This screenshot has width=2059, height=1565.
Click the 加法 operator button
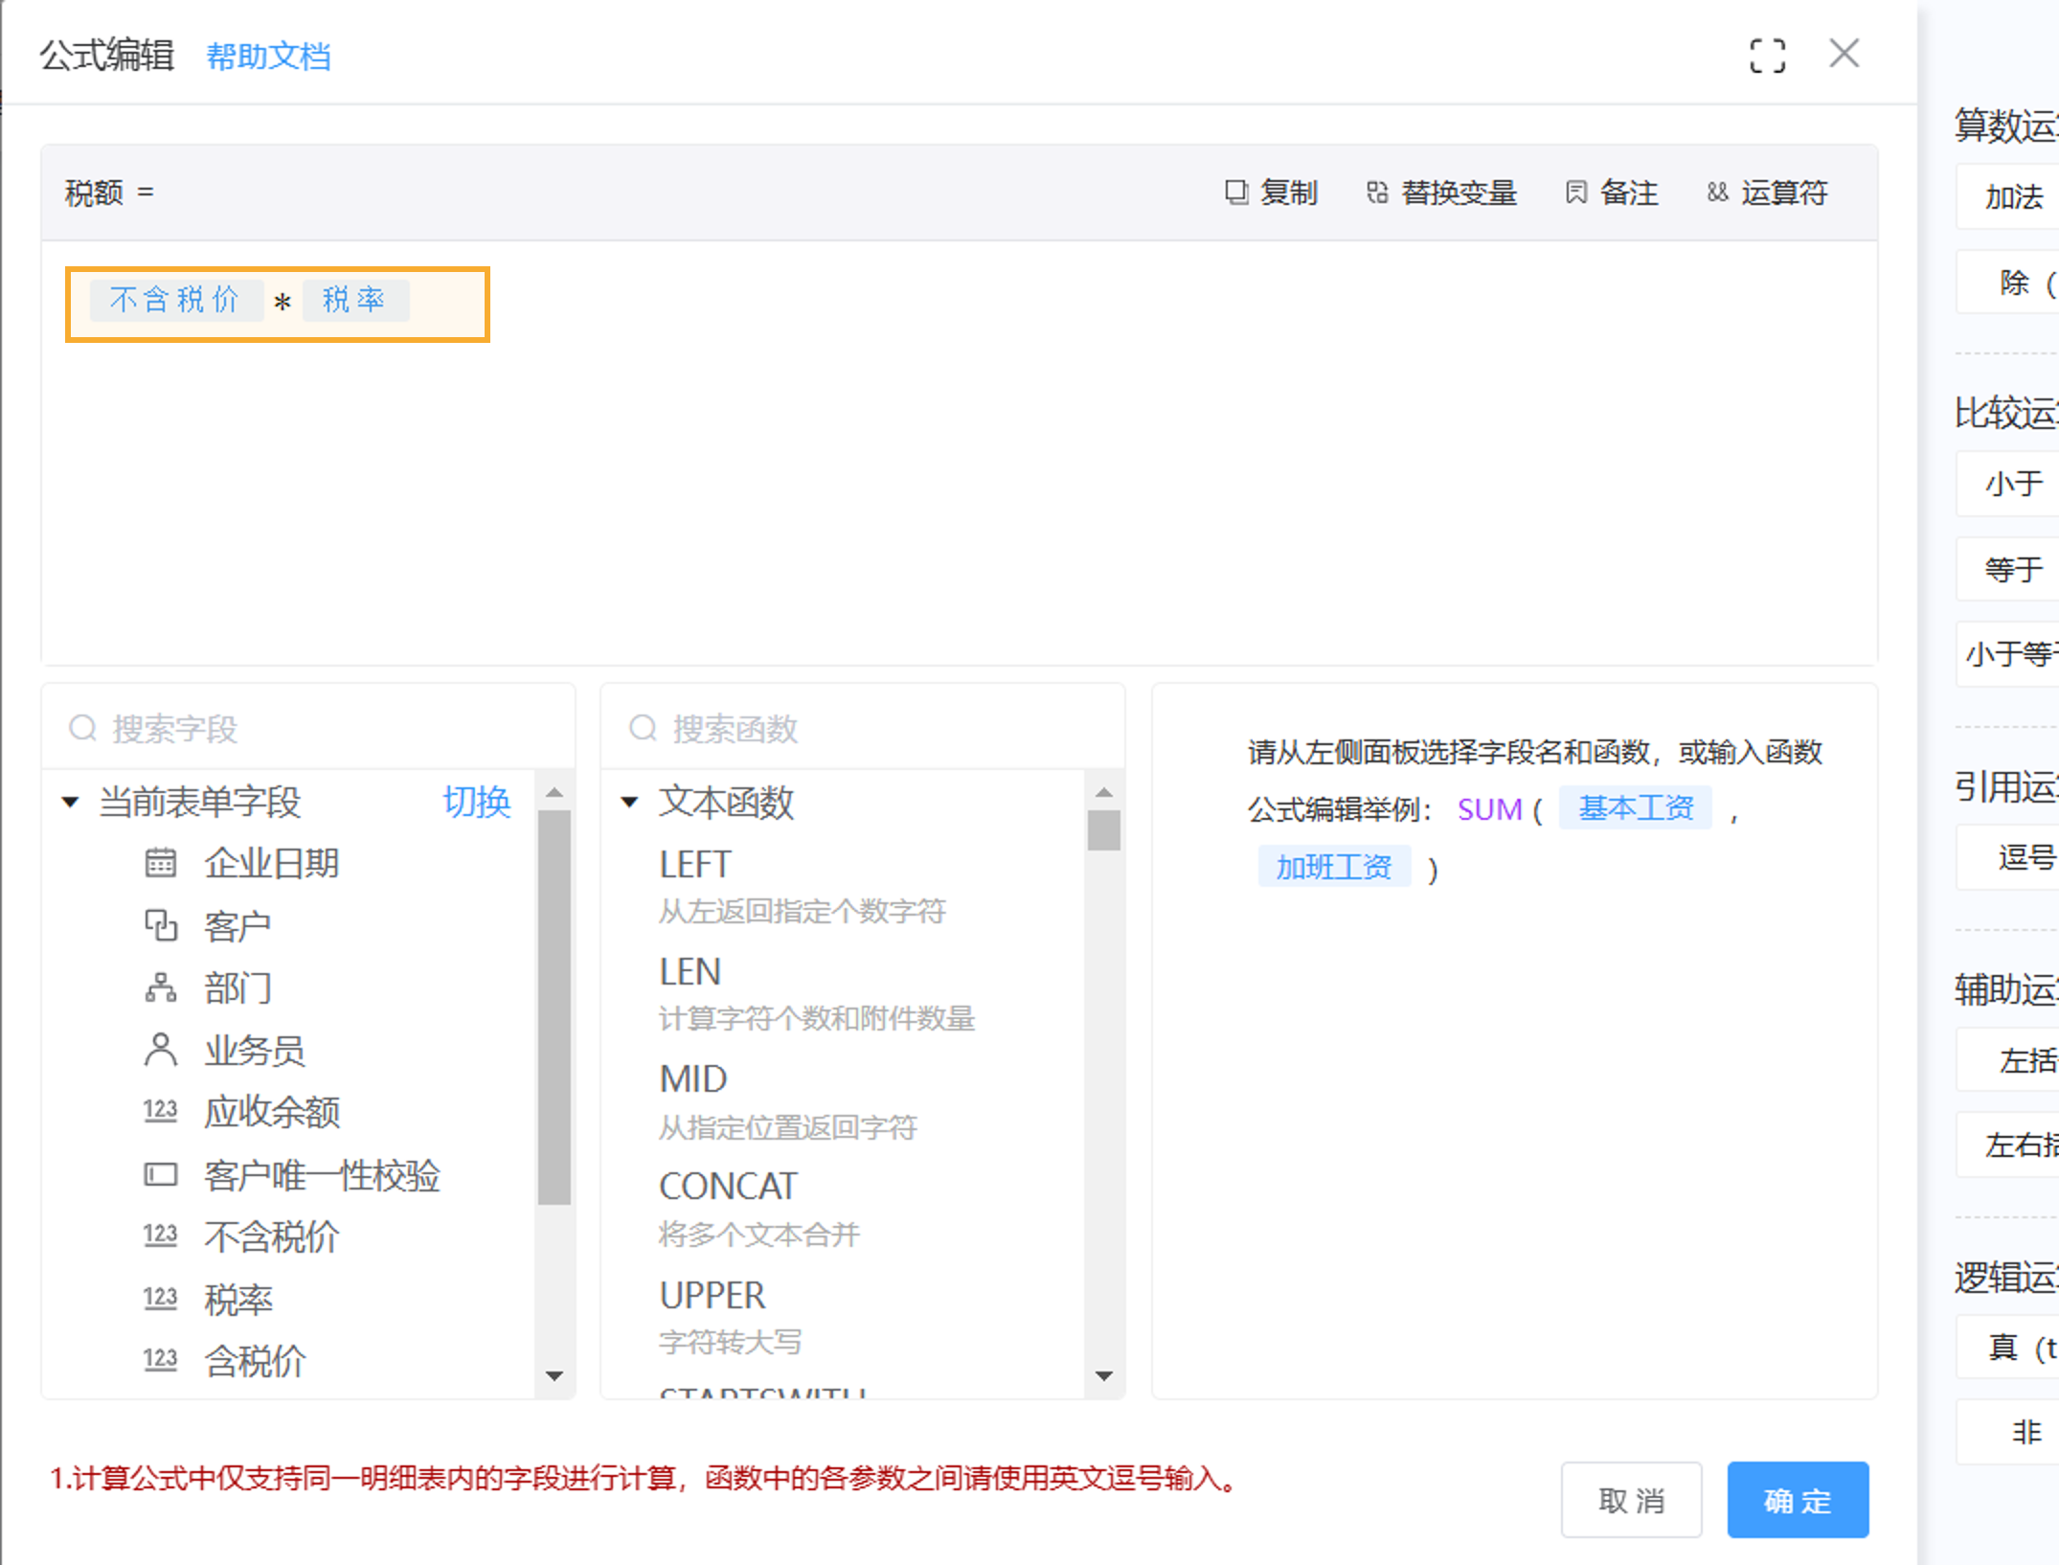[x=2008, y=196]
